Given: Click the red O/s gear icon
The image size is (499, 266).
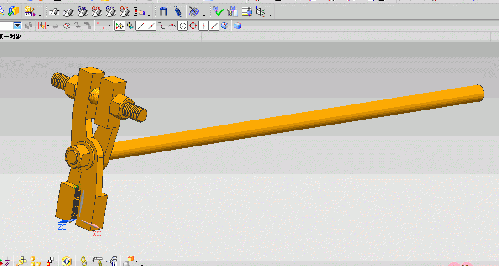Looking at the screenshot, I should (x=96, y=12).
